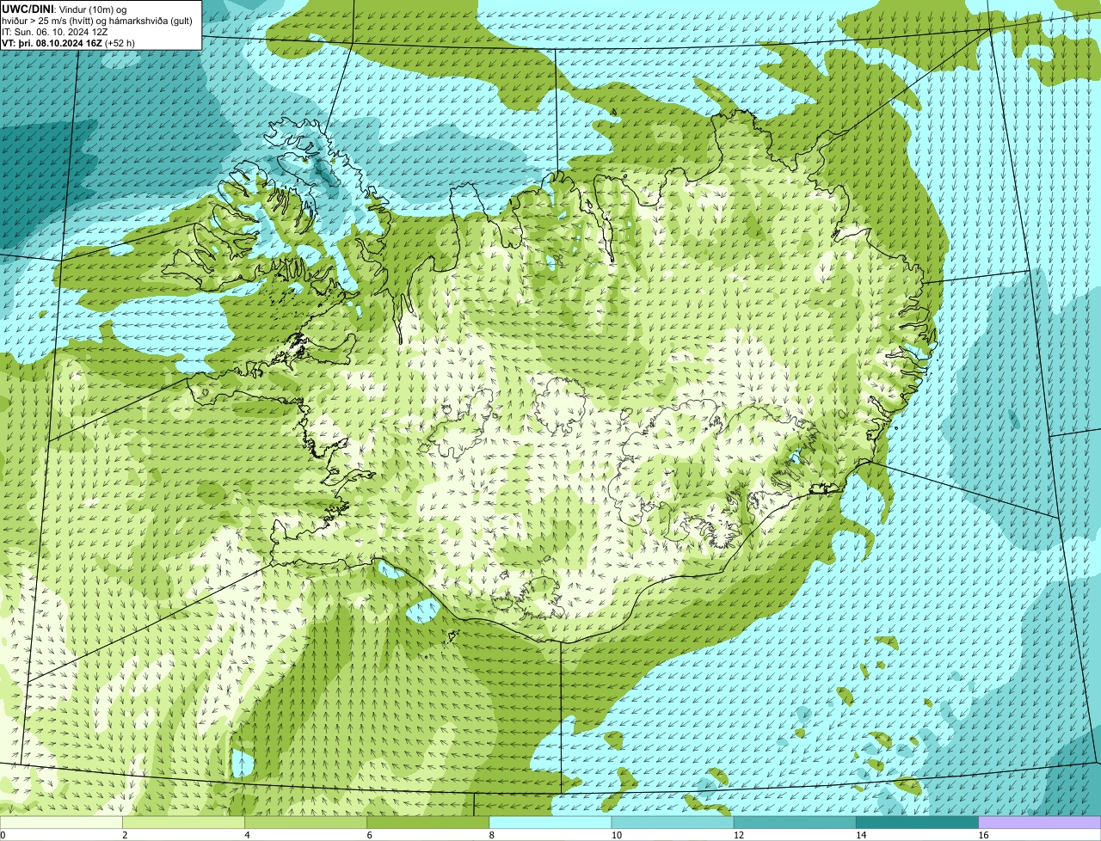The width and height of the screenshot is (1101, 841).
Task: Click the 0–2 m/s pale yellow legend swatch
Action: click(x=61, y=822)
